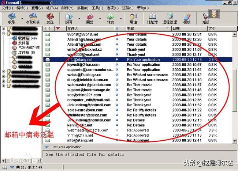Open the dropdown arrow next to 撰写
The height and width of the screenshot is (171, 238).
point(79,19)
